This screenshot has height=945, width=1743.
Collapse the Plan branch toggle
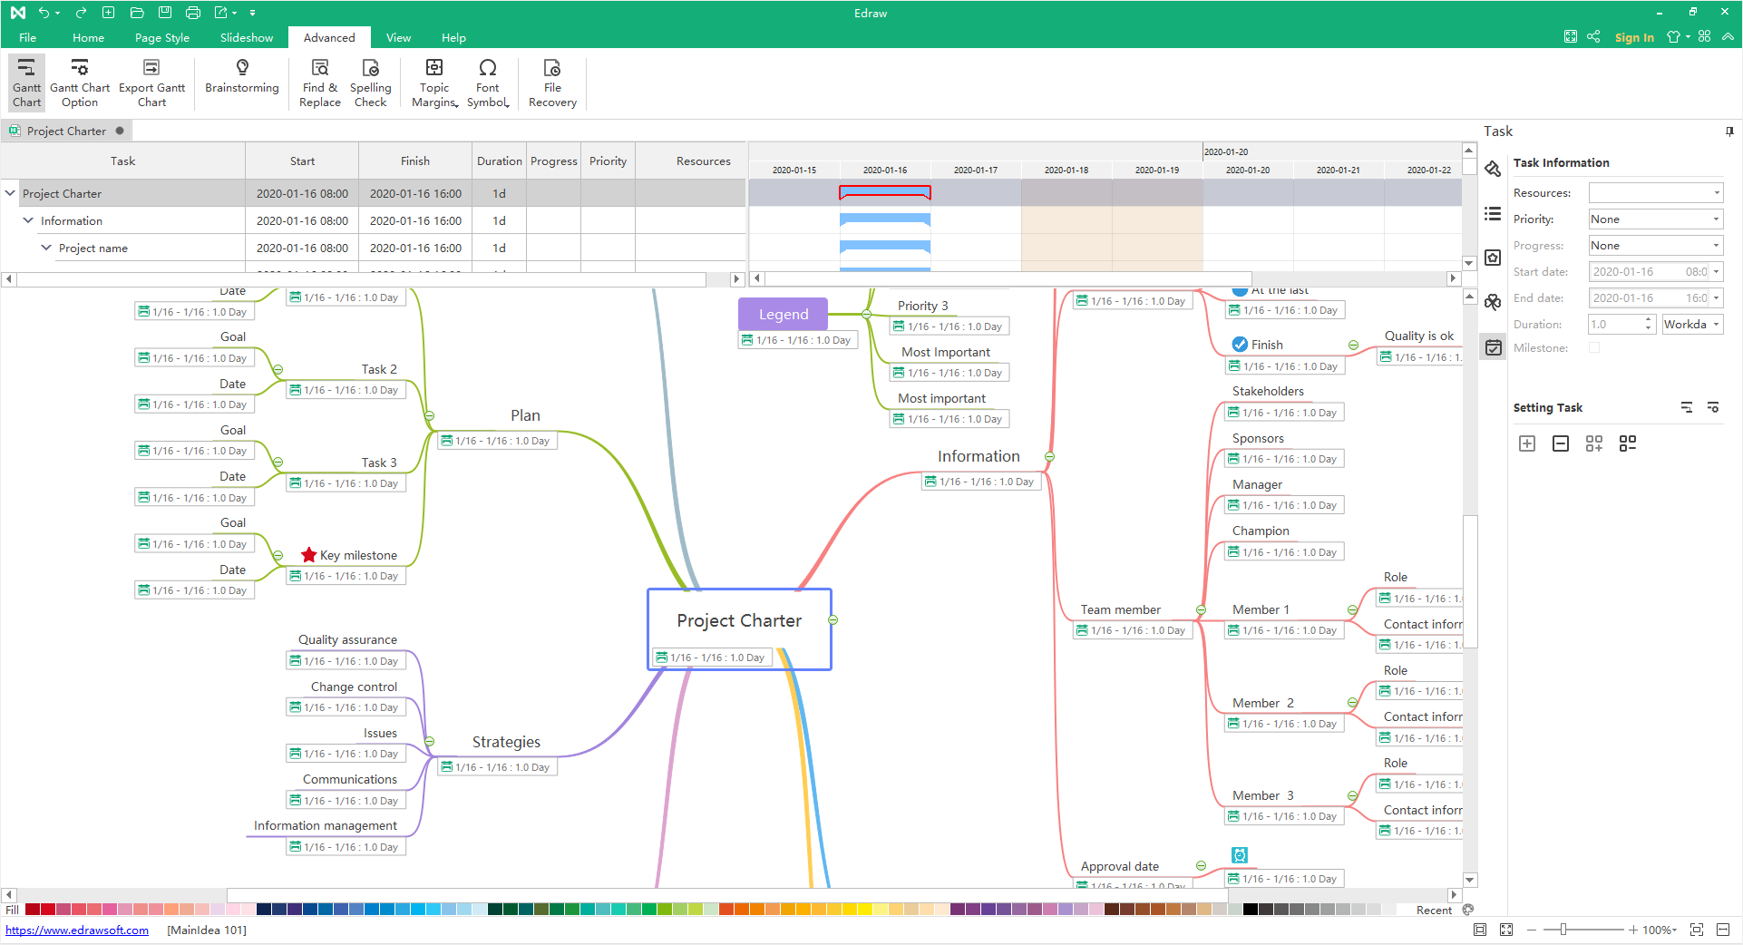[430, 416]
